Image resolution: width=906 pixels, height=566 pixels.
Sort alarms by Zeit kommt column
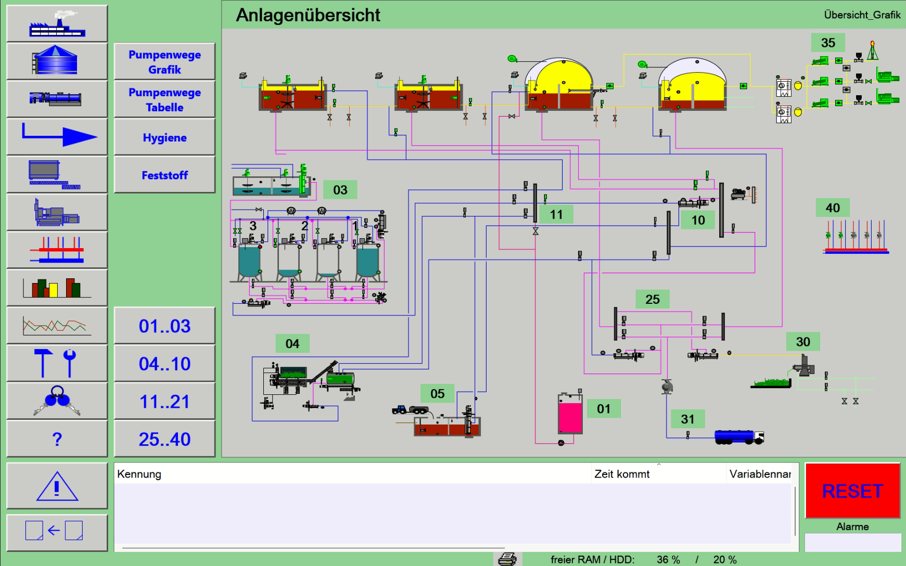622,474
